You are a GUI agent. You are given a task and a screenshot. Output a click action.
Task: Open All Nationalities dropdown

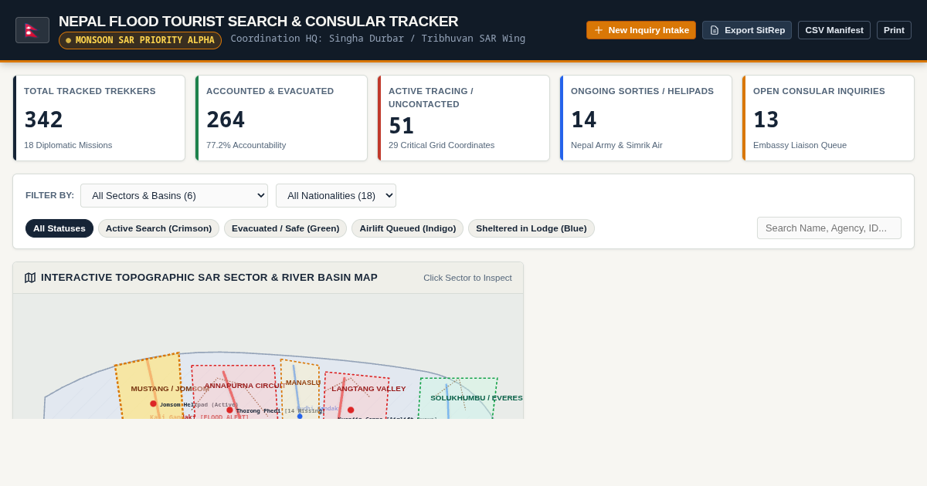(336, 195)
